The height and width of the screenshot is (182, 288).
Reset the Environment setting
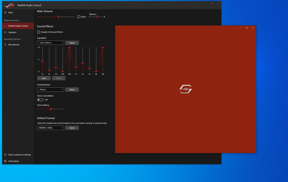pos(72,90)
